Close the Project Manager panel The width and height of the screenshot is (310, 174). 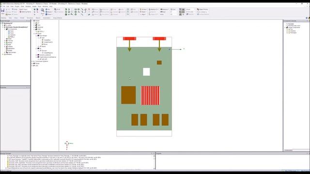pos(29,21)
